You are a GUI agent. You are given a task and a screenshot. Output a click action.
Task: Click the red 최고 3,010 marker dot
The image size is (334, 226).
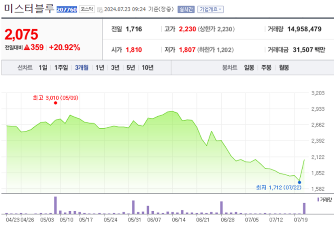[56, 103]
